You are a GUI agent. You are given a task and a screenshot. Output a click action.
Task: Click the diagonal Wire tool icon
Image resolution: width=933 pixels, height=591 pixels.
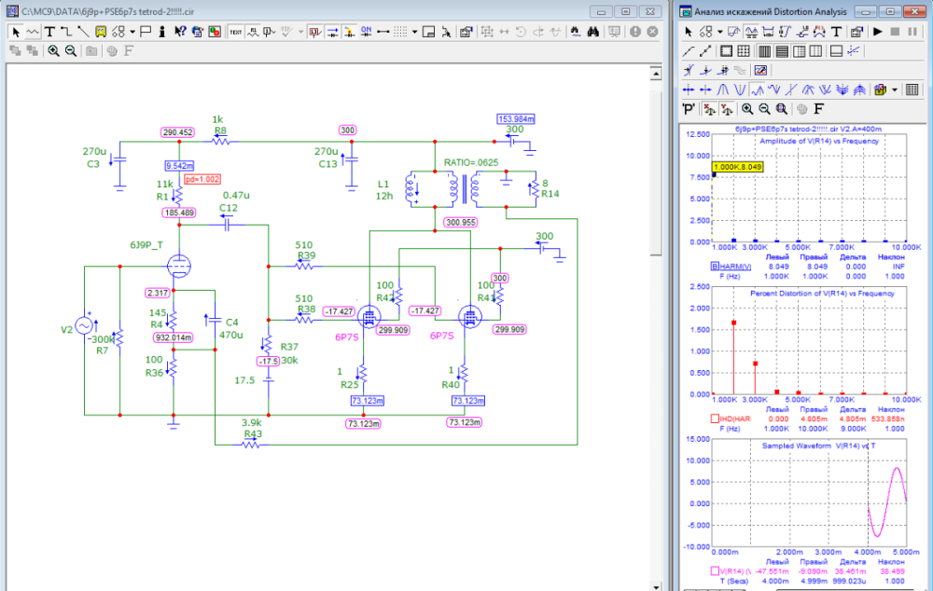[x=83, y=31]
